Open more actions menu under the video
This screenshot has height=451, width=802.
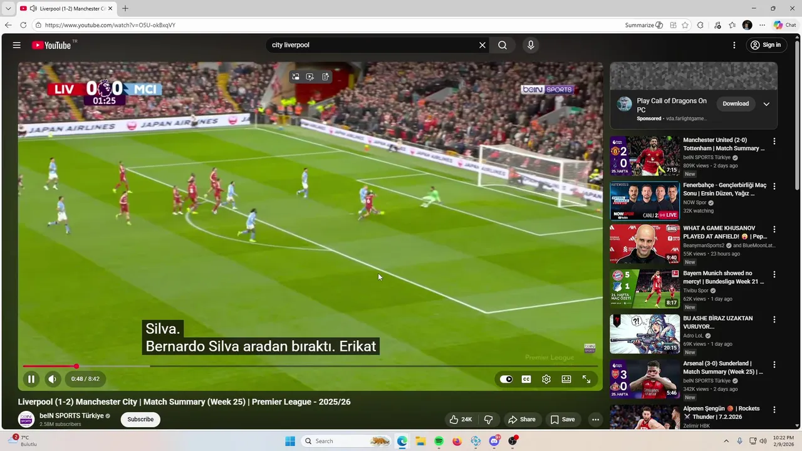pyautogui.click(x=595, y=420)
